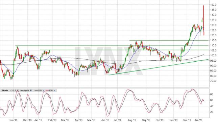Click the Jul '19 date label
This screenshot has width=218, height=123.
(x=117, y=120)
